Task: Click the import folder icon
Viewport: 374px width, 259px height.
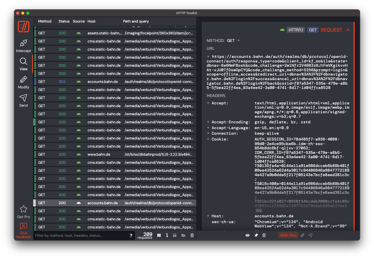Action: (183, 235)
